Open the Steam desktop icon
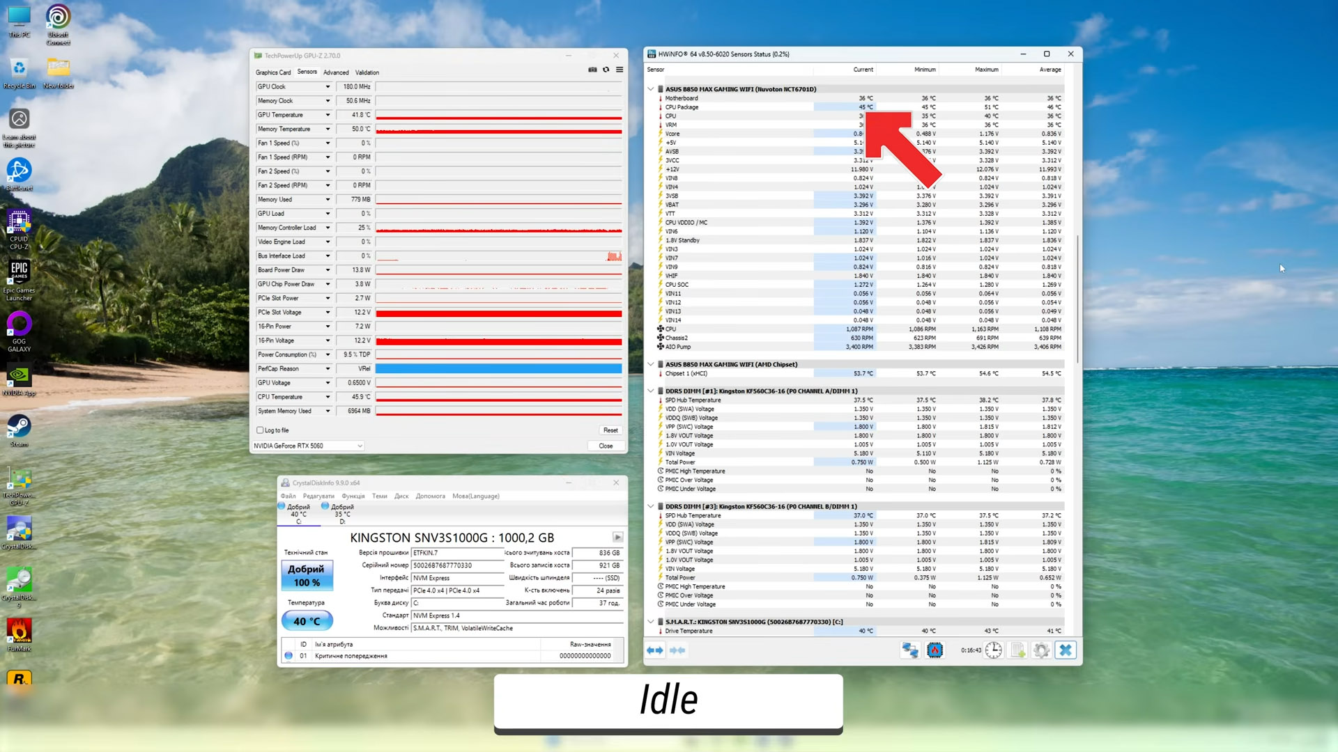Screen dimensions: 1338x752 tap(20, 431)
